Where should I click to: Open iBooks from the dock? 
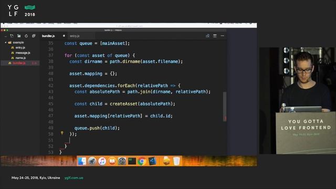click(x=112, y=161)
